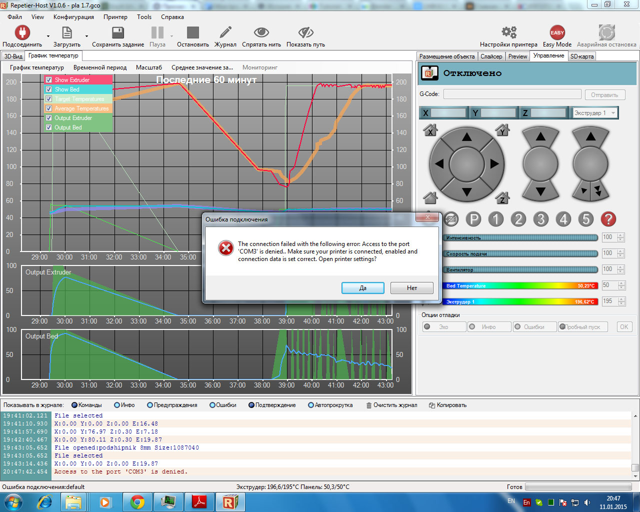Toggle the Hide filament eye icon
This screenshot has width=640, height=512.
(x=261, y=33)
